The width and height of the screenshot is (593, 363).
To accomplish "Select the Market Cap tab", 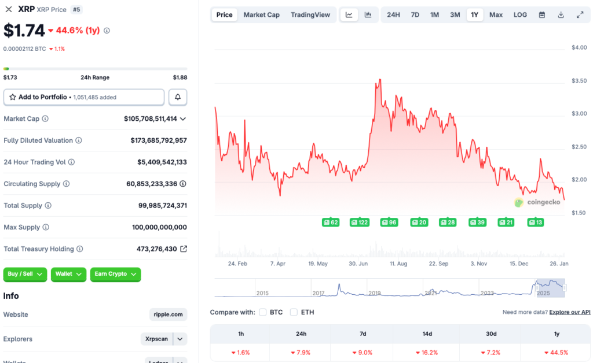I will pos(261,14).
